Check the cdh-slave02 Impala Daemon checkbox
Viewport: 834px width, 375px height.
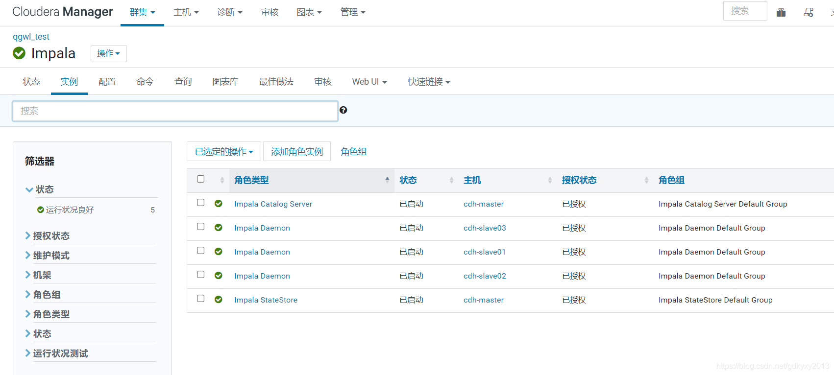tap(200, 274)
